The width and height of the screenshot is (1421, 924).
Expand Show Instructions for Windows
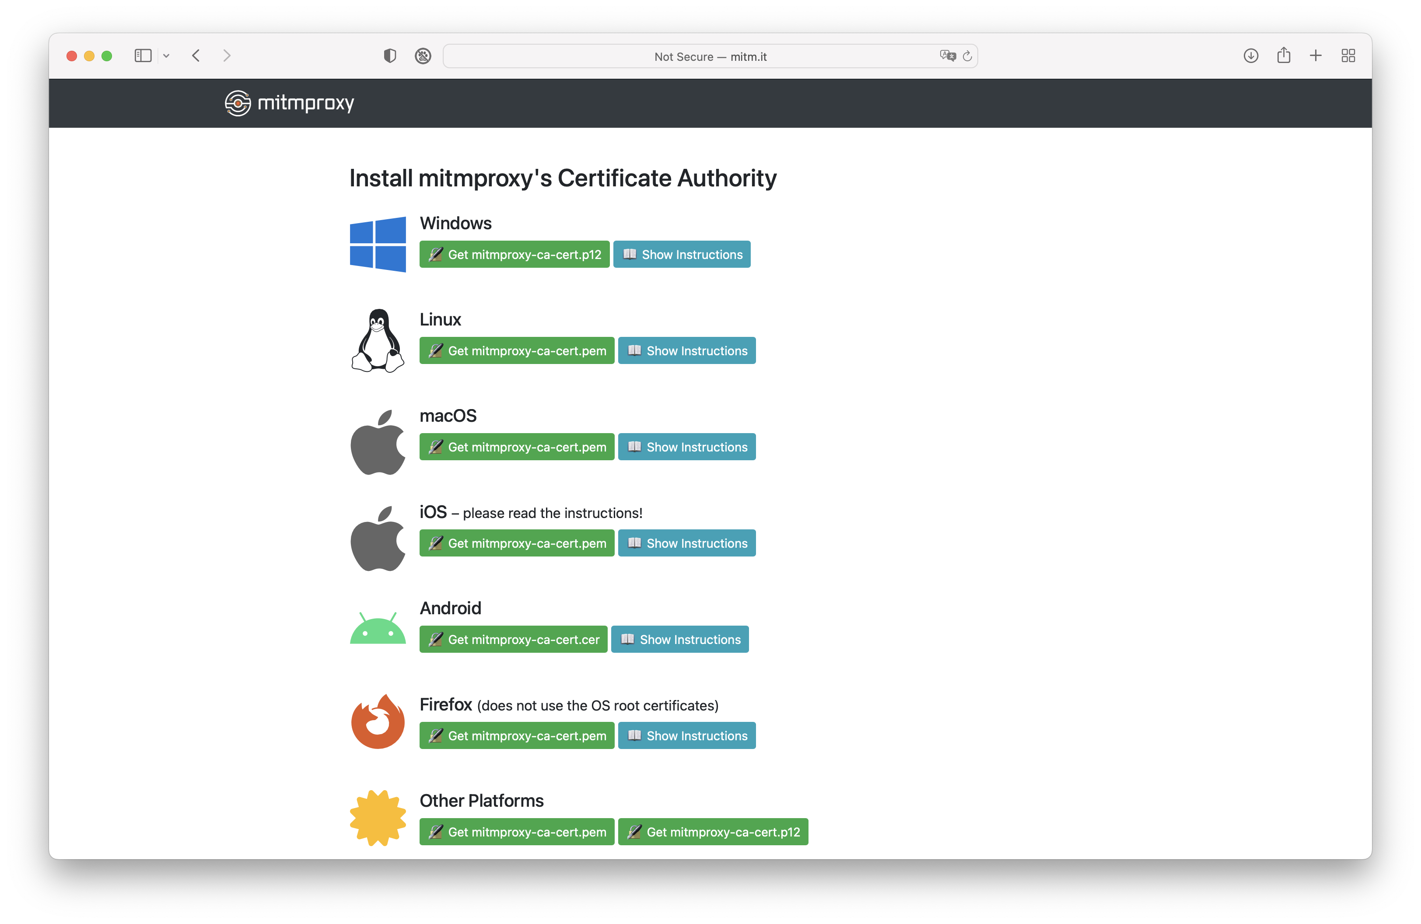click(681, 254)
